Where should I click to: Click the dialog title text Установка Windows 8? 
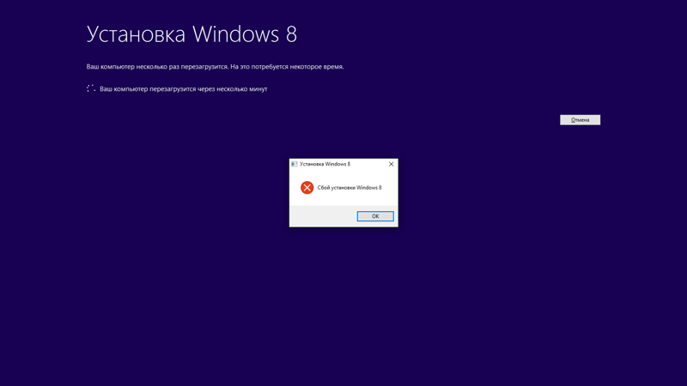tap(325, 164)
